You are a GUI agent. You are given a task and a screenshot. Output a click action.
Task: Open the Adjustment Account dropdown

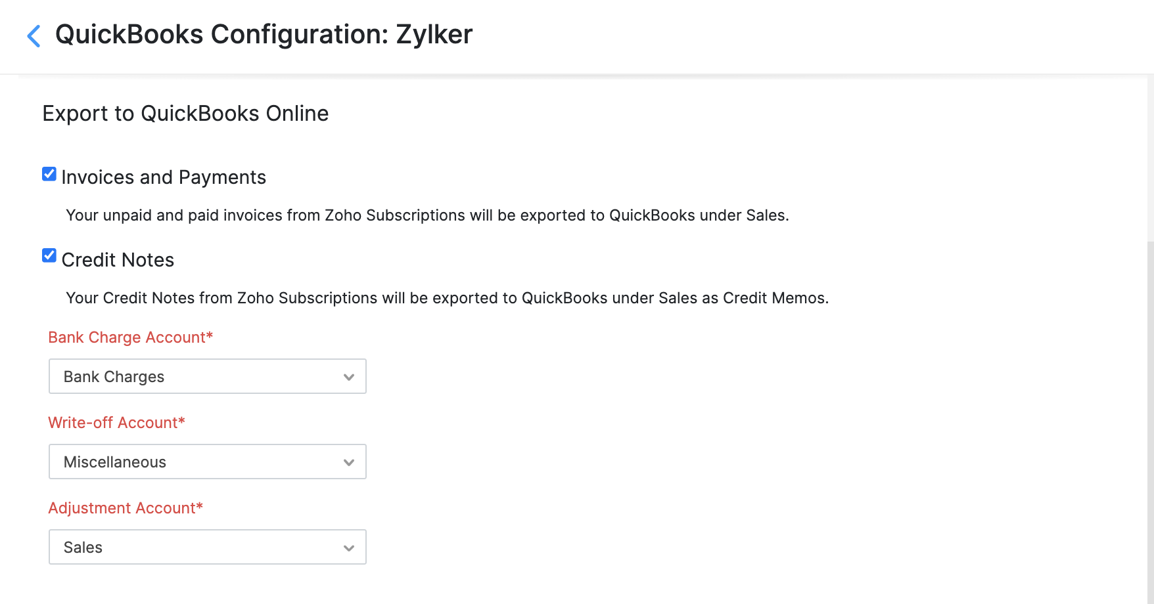click(207, 547)
